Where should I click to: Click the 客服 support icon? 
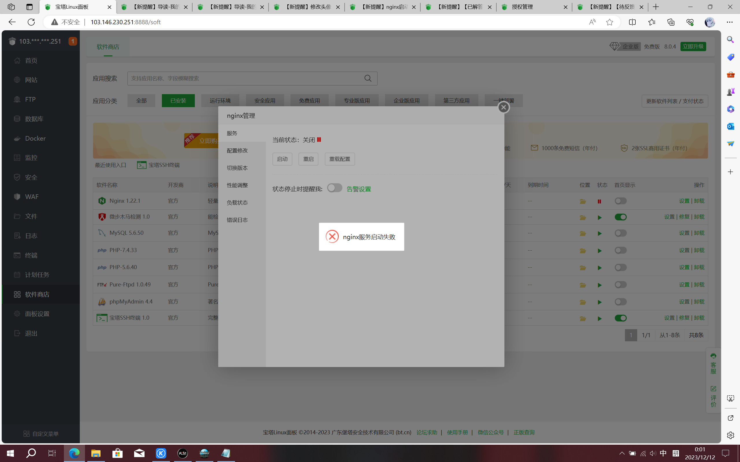click(713, 364)
